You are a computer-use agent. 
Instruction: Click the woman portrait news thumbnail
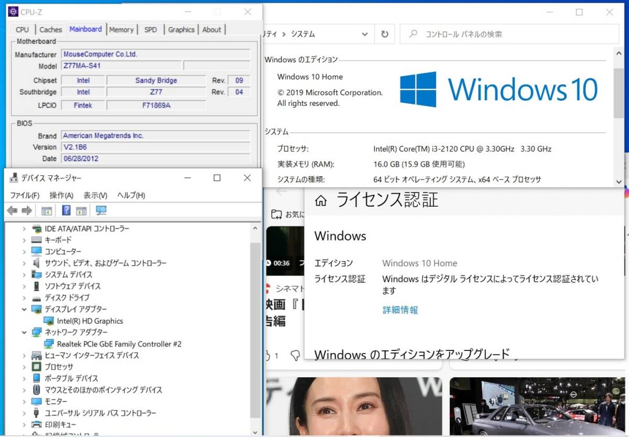[354, 407]
